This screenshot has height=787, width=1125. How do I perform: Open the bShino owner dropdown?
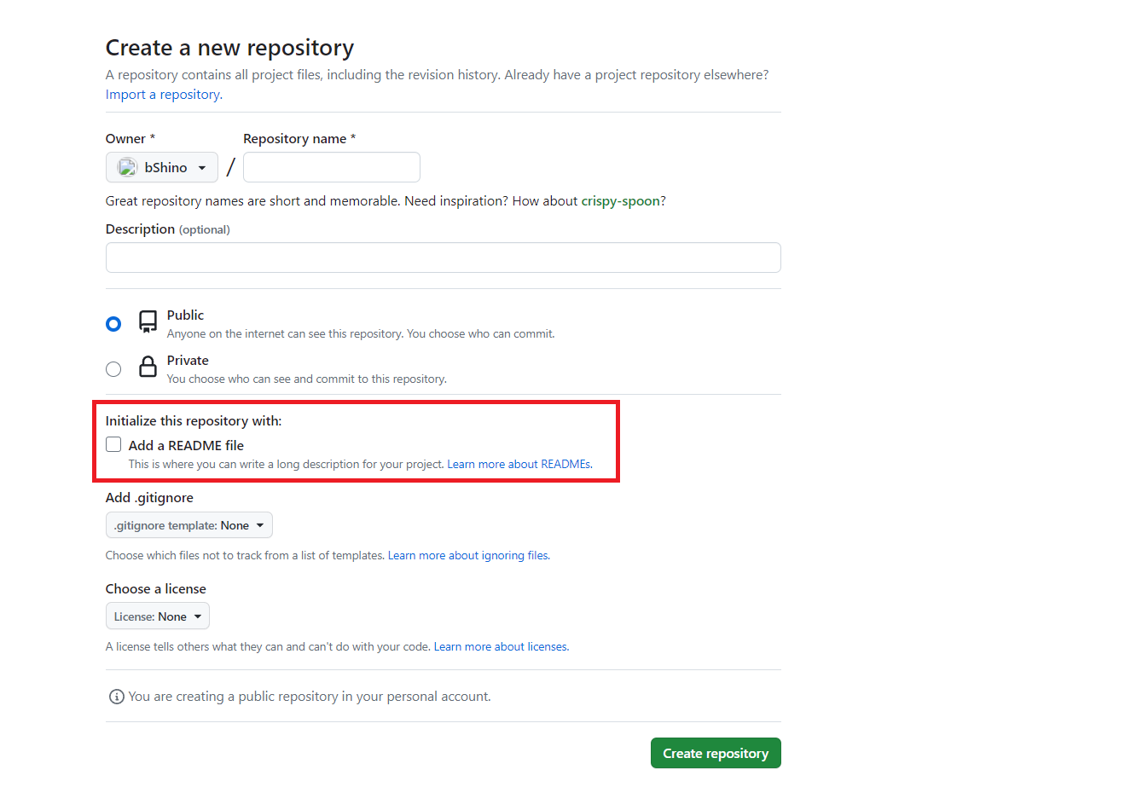162,167
